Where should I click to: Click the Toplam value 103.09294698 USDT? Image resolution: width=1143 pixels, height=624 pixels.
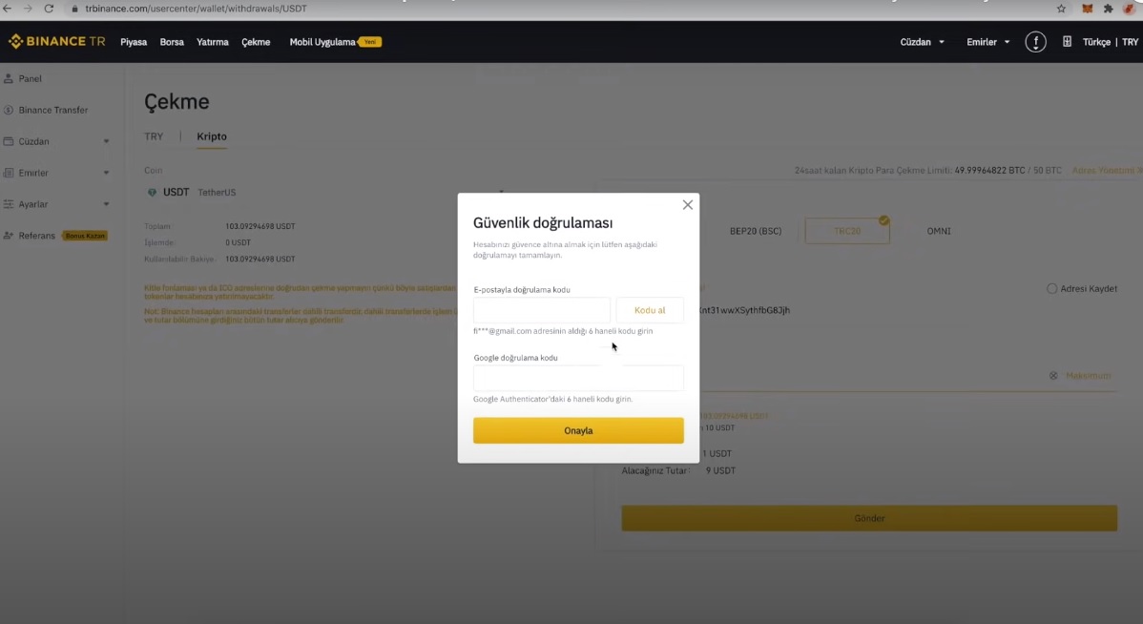click(x=260, y=227)
